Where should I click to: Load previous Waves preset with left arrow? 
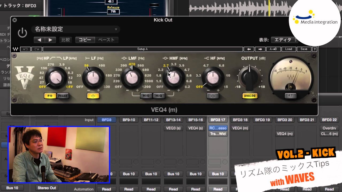[x=249, y=49]
